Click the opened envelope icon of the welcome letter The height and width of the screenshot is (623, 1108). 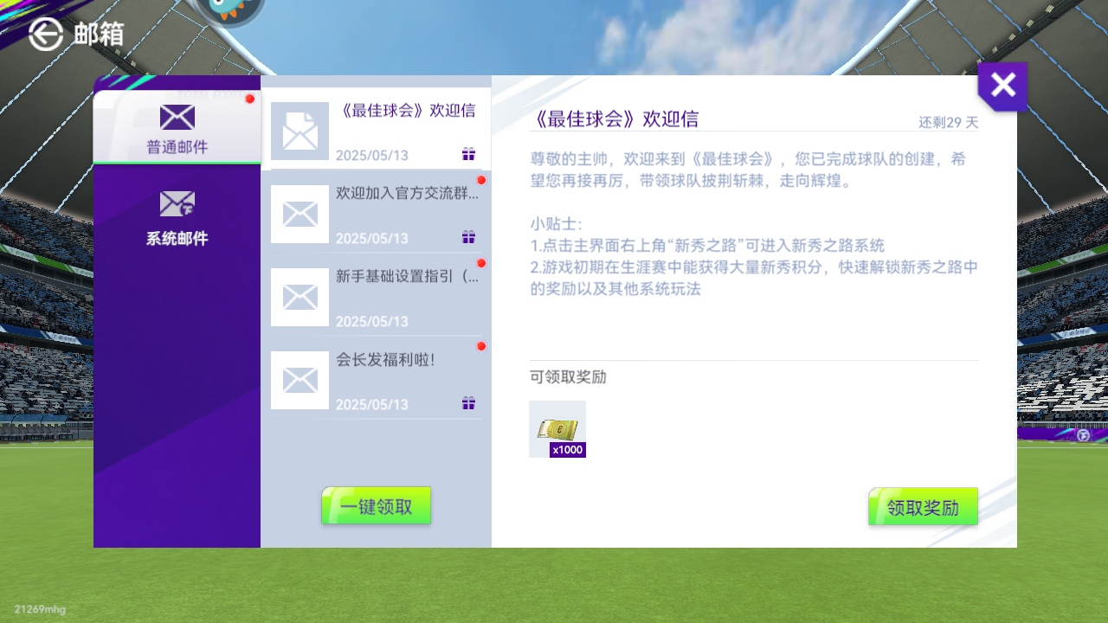click(x=300, y=132)
